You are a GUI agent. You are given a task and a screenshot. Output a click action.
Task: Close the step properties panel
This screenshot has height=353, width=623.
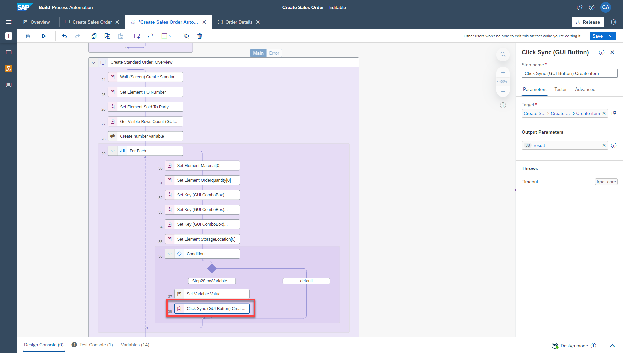tap(612, 52)
